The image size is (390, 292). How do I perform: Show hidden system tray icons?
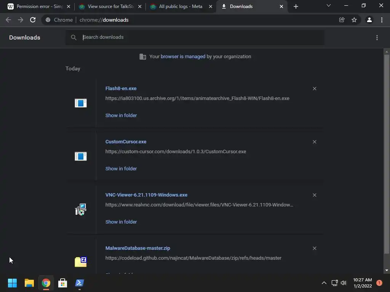[x=324, y=283]
